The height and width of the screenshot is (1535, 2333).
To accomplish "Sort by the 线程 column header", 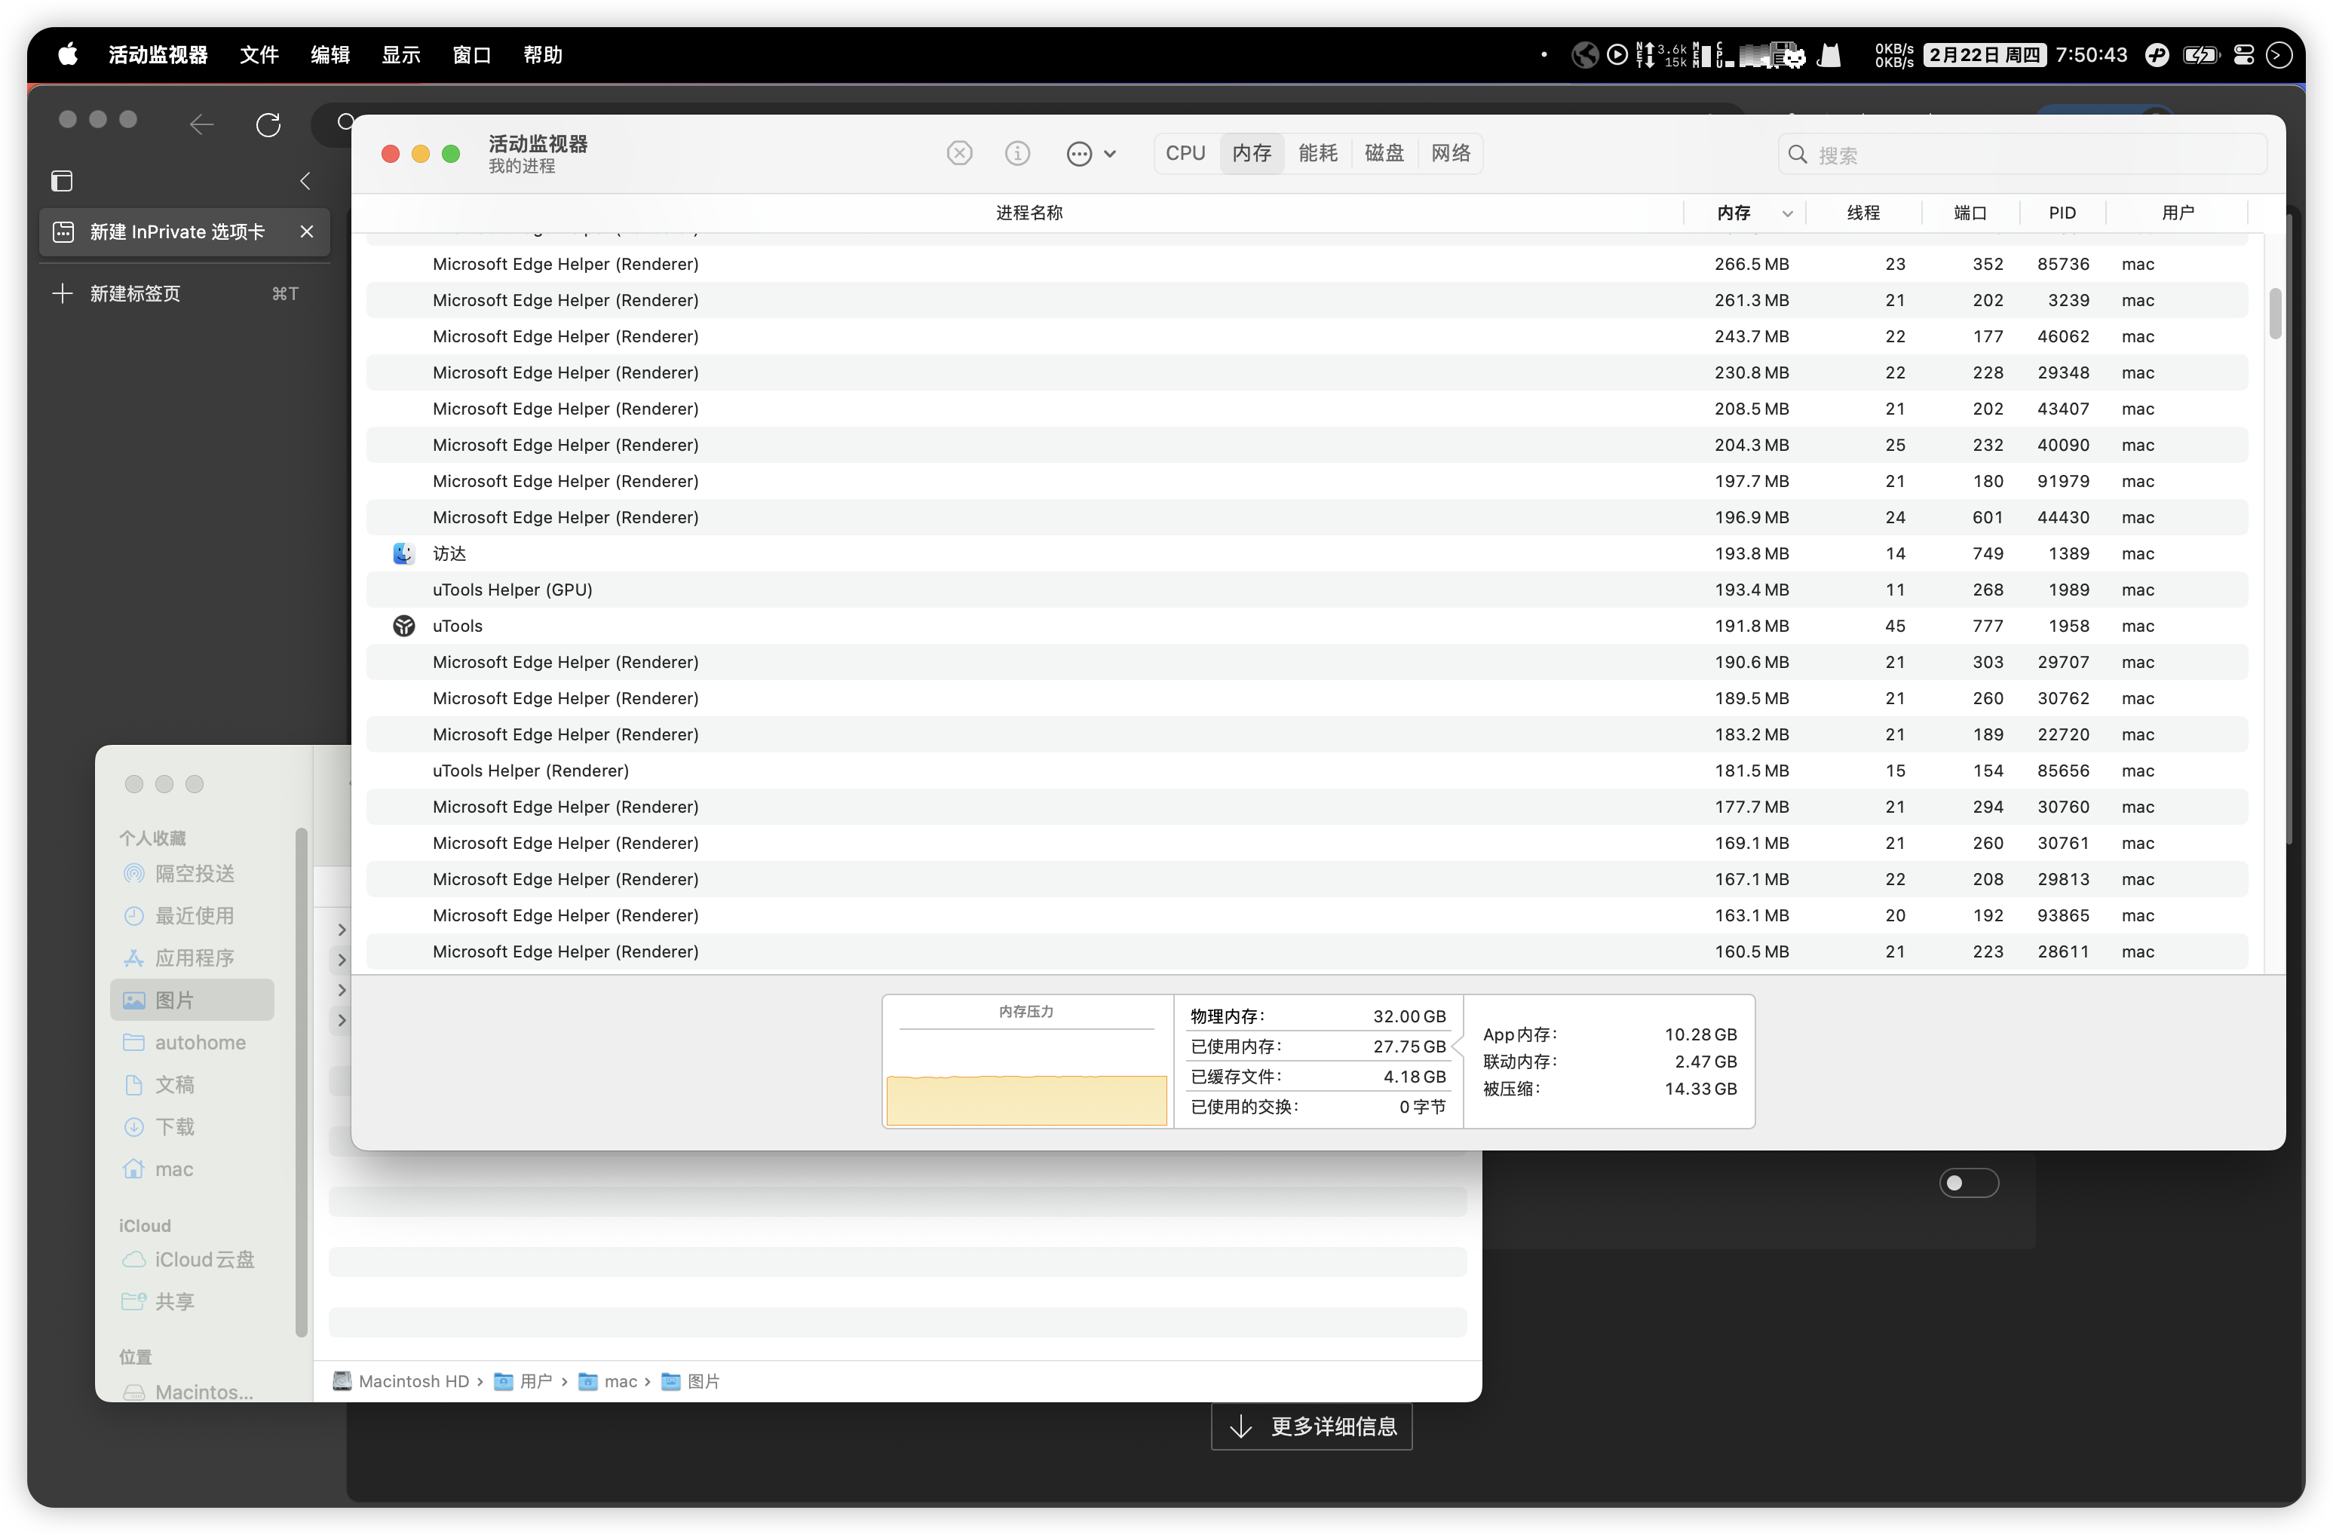I will tap(1862, 213).
